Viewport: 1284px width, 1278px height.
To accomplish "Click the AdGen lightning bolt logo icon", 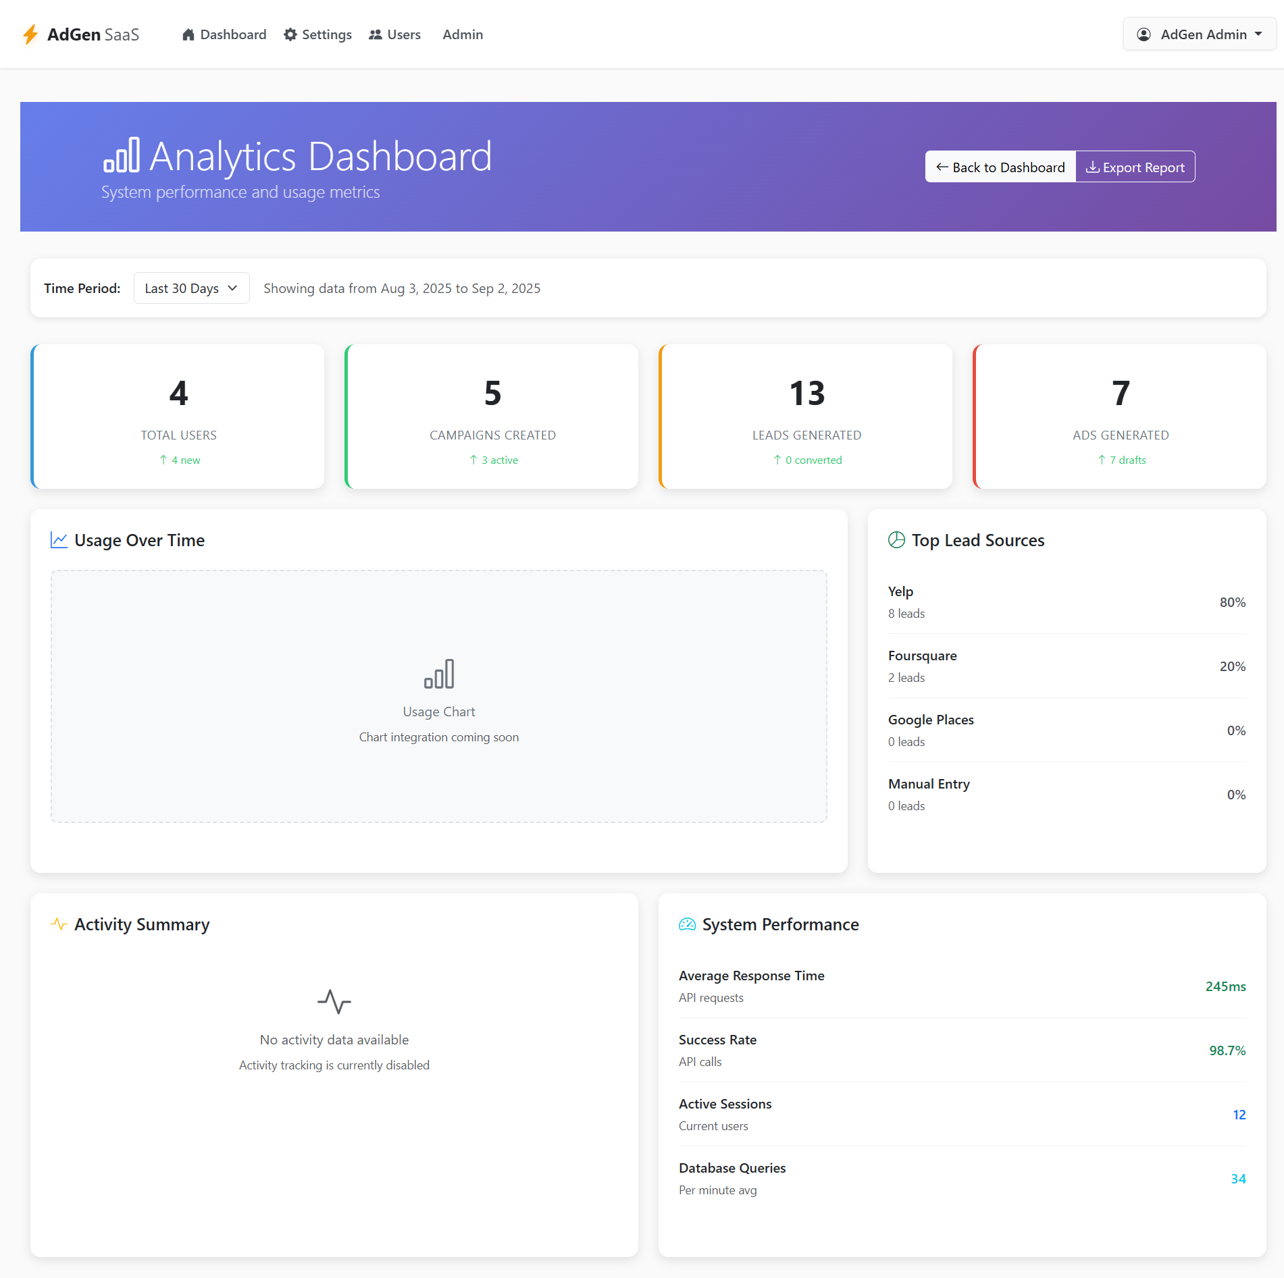I will [x=30, y=34].
